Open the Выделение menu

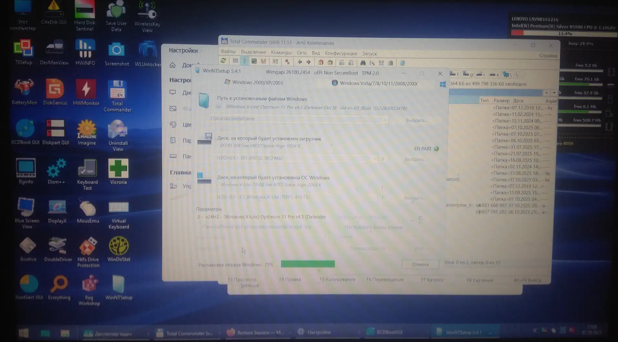253,52
